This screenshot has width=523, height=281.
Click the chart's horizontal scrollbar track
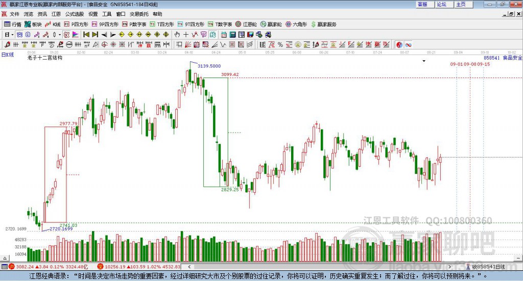[x=319, y=267]
